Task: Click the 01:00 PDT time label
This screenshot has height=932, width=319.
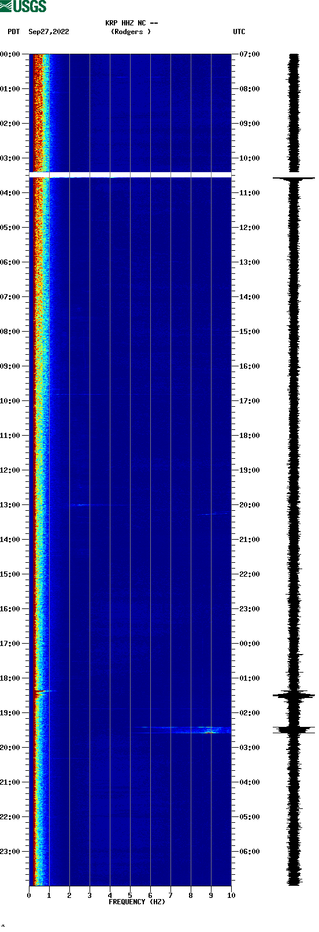Action: point(10,89)
